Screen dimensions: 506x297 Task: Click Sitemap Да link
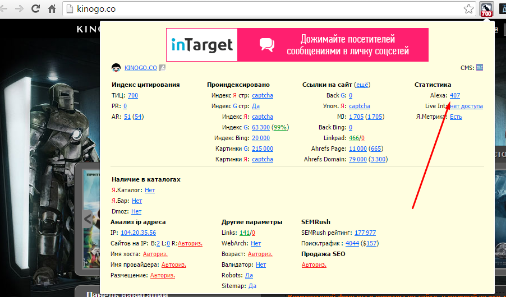(252, 286)
